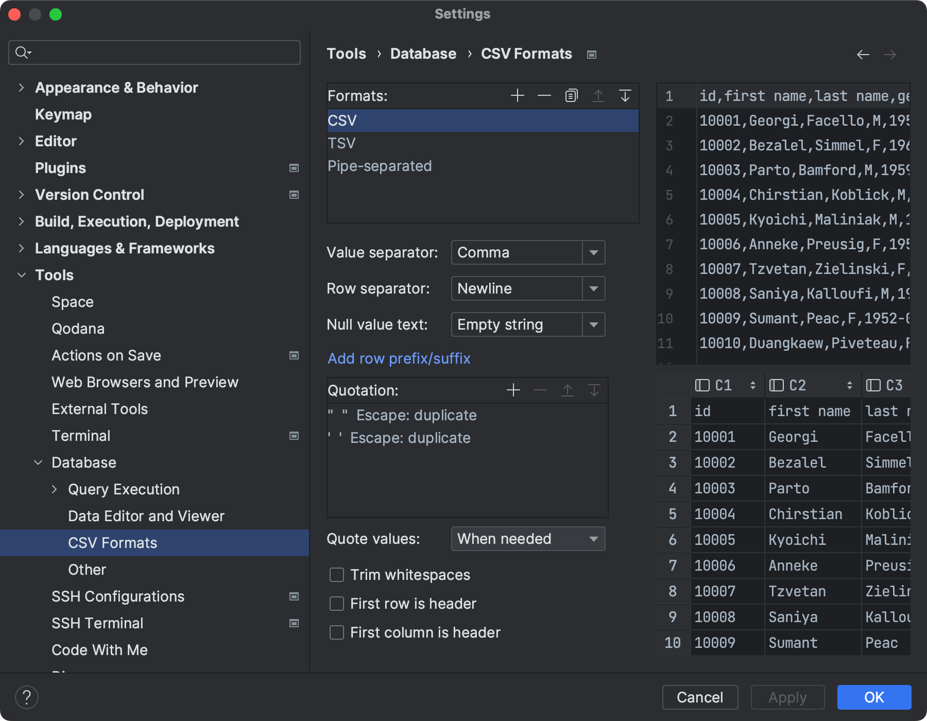
Task: Move the CSV format down
Action: (x=625, y=95)
